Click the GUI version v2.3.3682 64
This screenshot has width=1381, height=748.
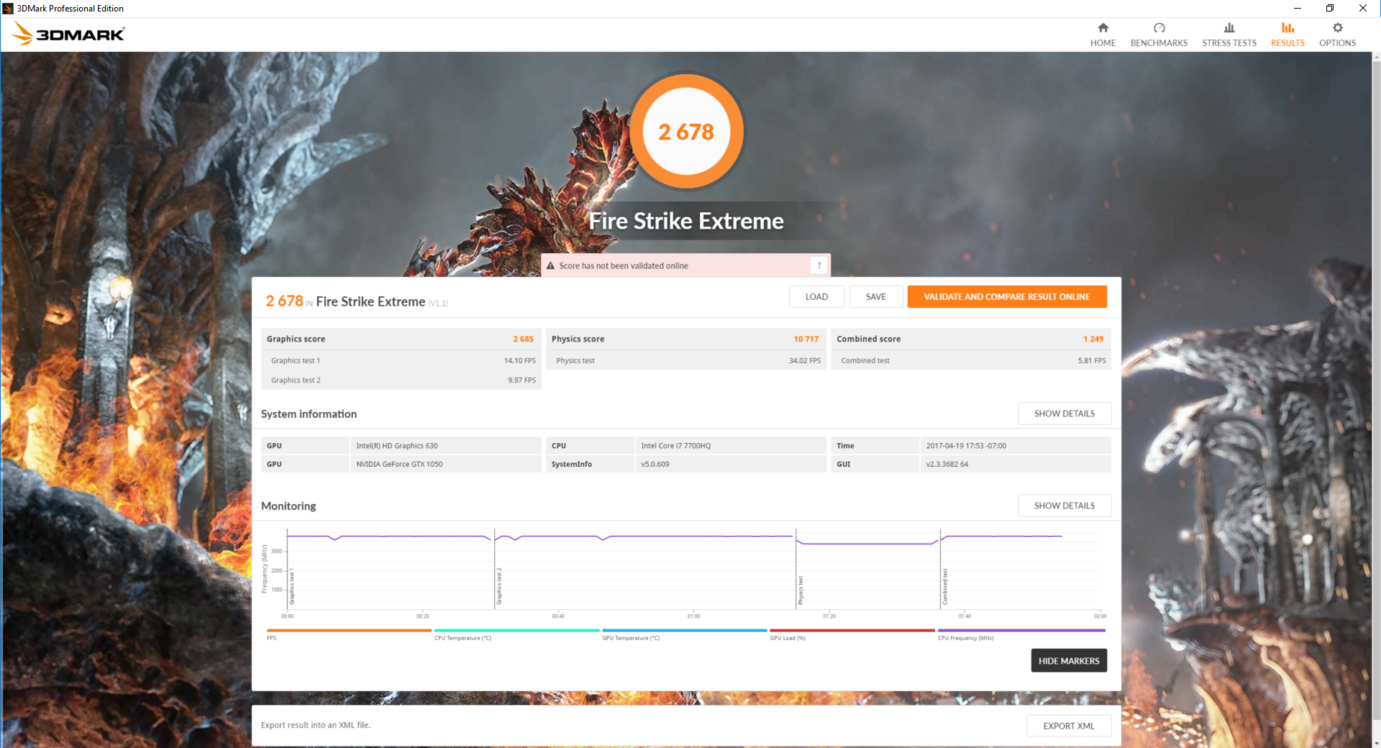947,464
